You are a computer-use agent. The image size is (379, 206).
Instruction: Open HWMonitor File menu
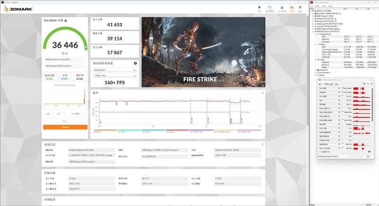pyautogui.click(x=312, y=6)
